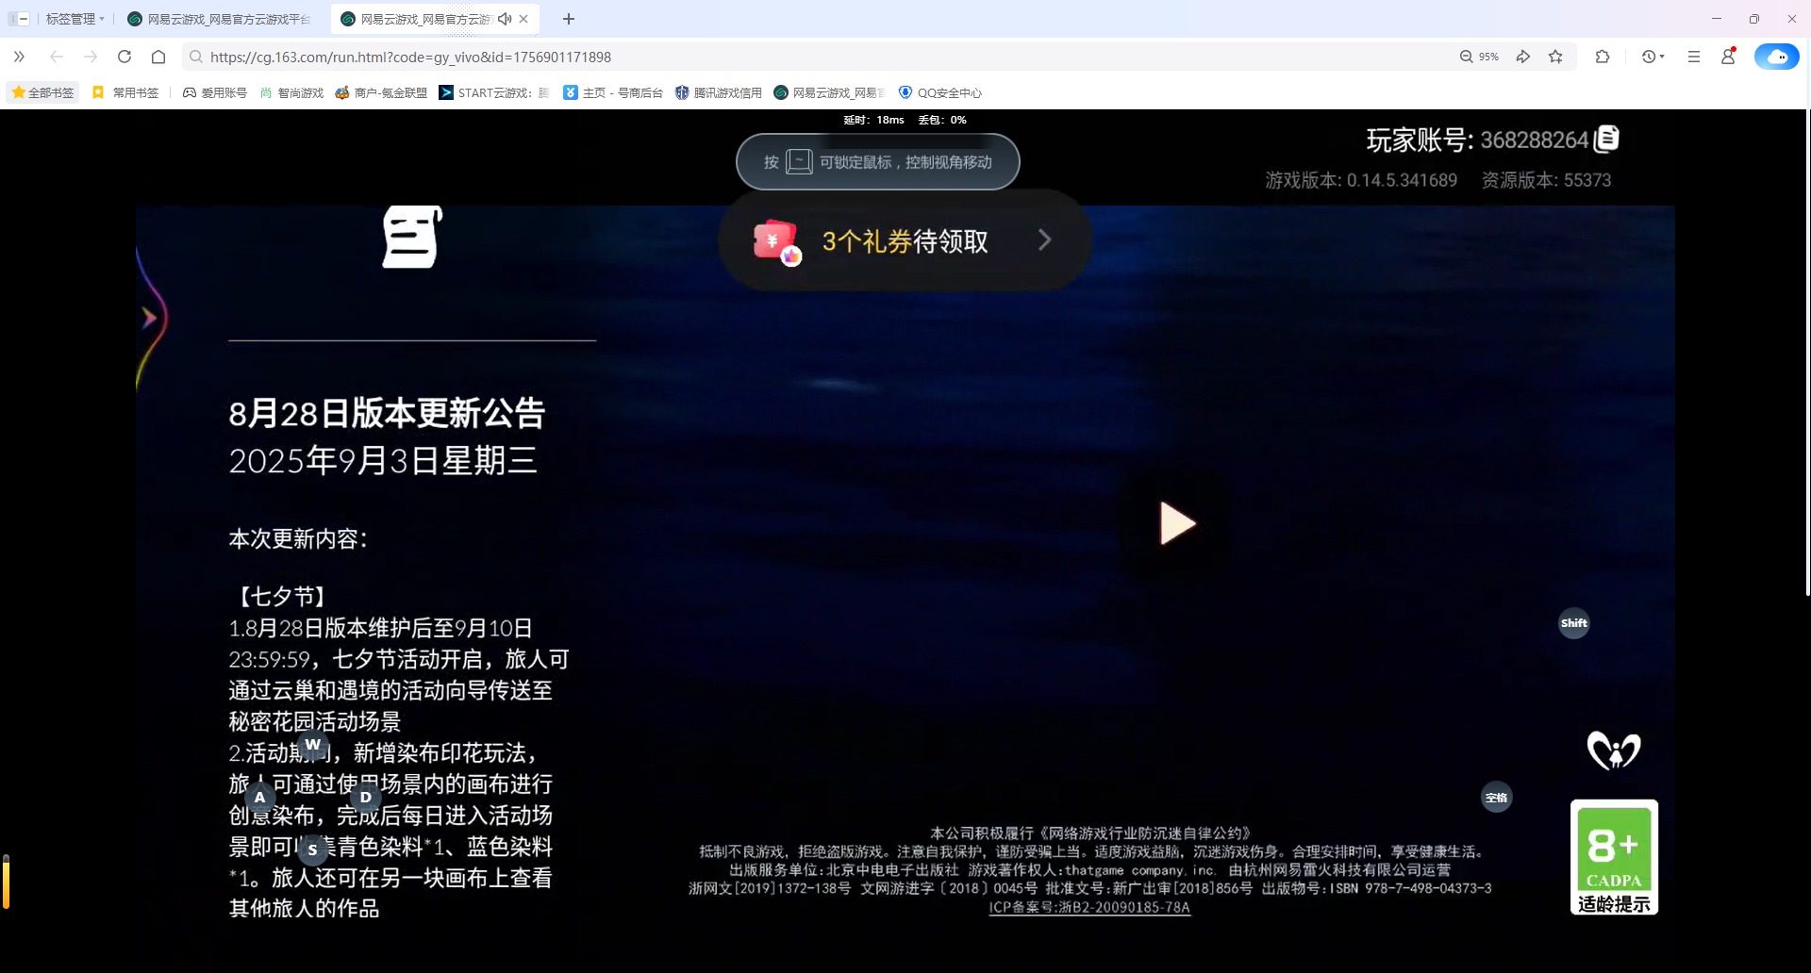Open the ICP备案号 link
Viewport: 1811px width, 973px height.
coord(1089,907)
